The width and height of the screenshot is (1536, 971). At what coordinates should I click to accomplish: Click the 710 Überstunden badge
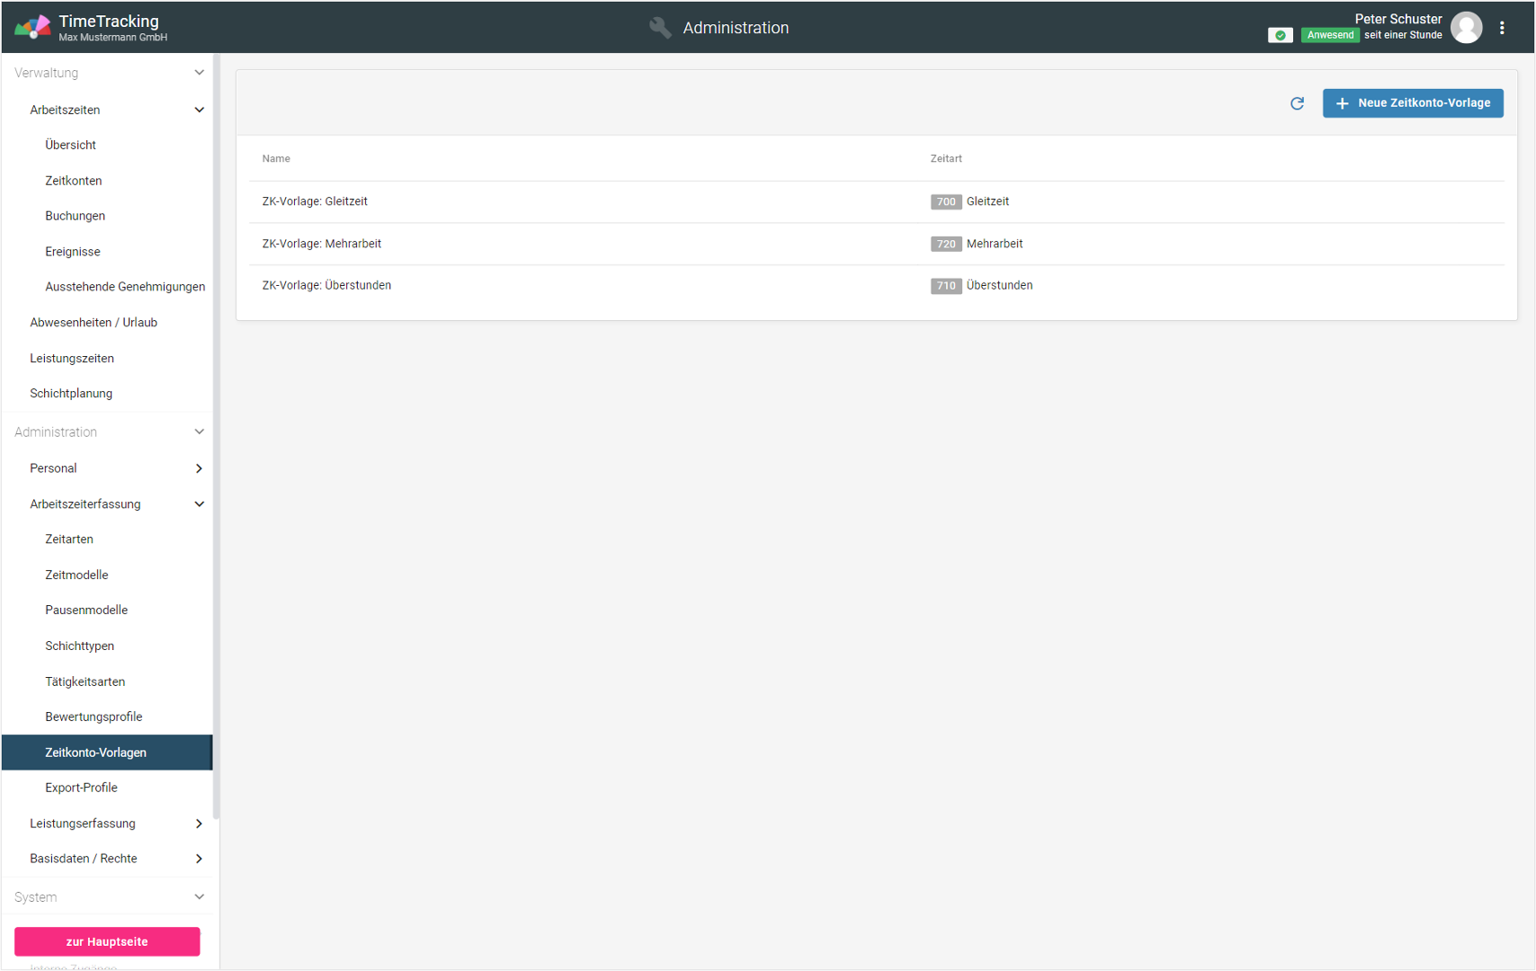(x=945, y=286)
